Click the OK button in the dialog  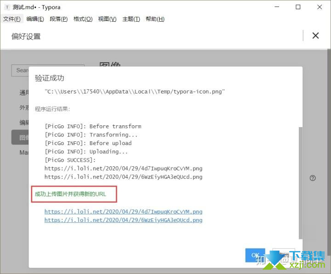pyautogui.click(x=255, y=255)
